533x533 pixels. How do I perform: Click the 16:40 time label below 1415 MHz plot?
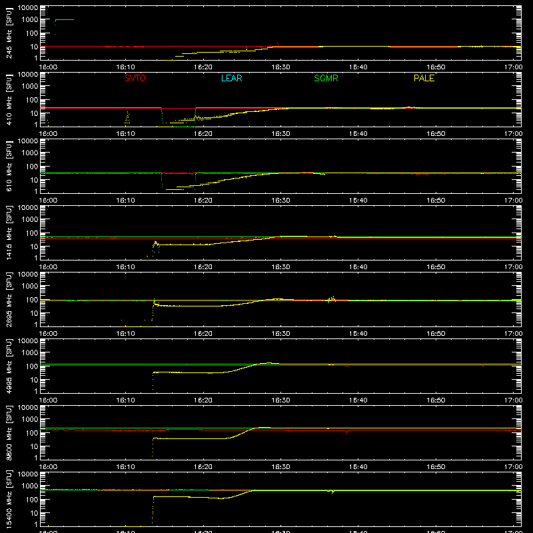358,267
